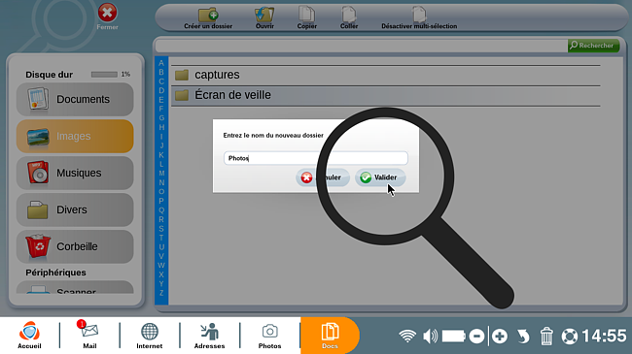Open Adresses contacts app
Viewport: 632px width, 354px height.
coord(210,336)
